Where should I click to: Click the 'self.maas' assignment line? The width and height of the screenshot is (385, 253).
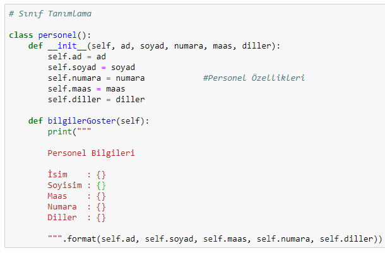coord(86,89)
